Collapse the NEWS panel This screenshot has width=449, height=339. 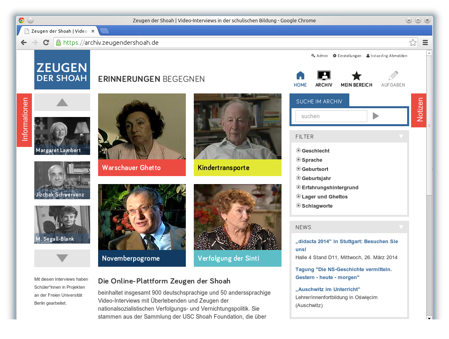401,227
